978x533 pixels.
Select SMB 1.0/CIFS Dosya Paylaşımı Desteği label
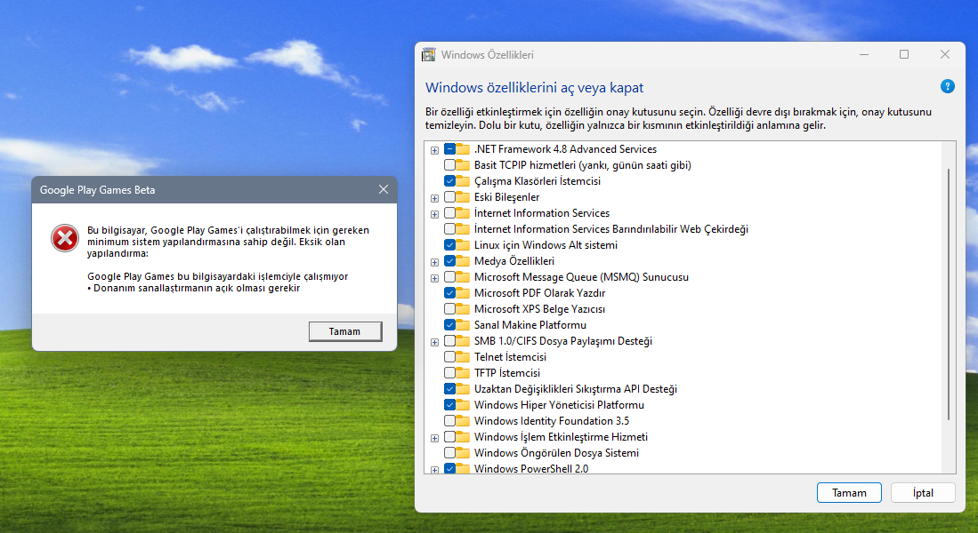pyautogui.click(x=562, y=340)
